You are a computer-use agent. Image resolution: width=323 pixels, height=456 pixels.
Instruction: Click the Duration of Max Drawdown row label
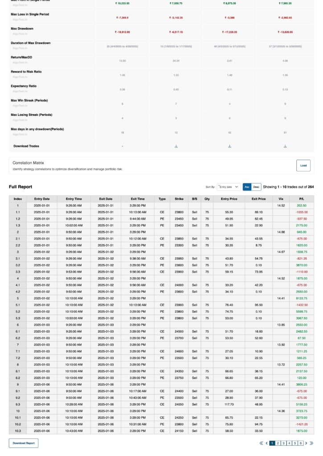31,43
